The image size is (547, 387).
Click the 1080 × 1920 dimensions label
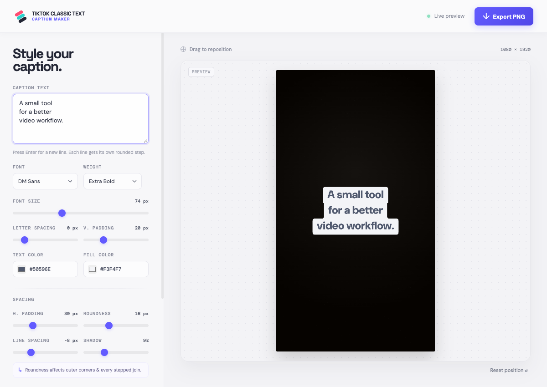pyautogui.click(x=515, y=49)
